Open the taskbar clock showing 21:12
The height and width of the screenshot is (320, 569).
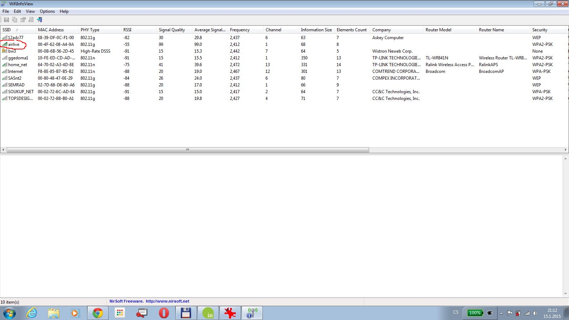pos(552,313)
